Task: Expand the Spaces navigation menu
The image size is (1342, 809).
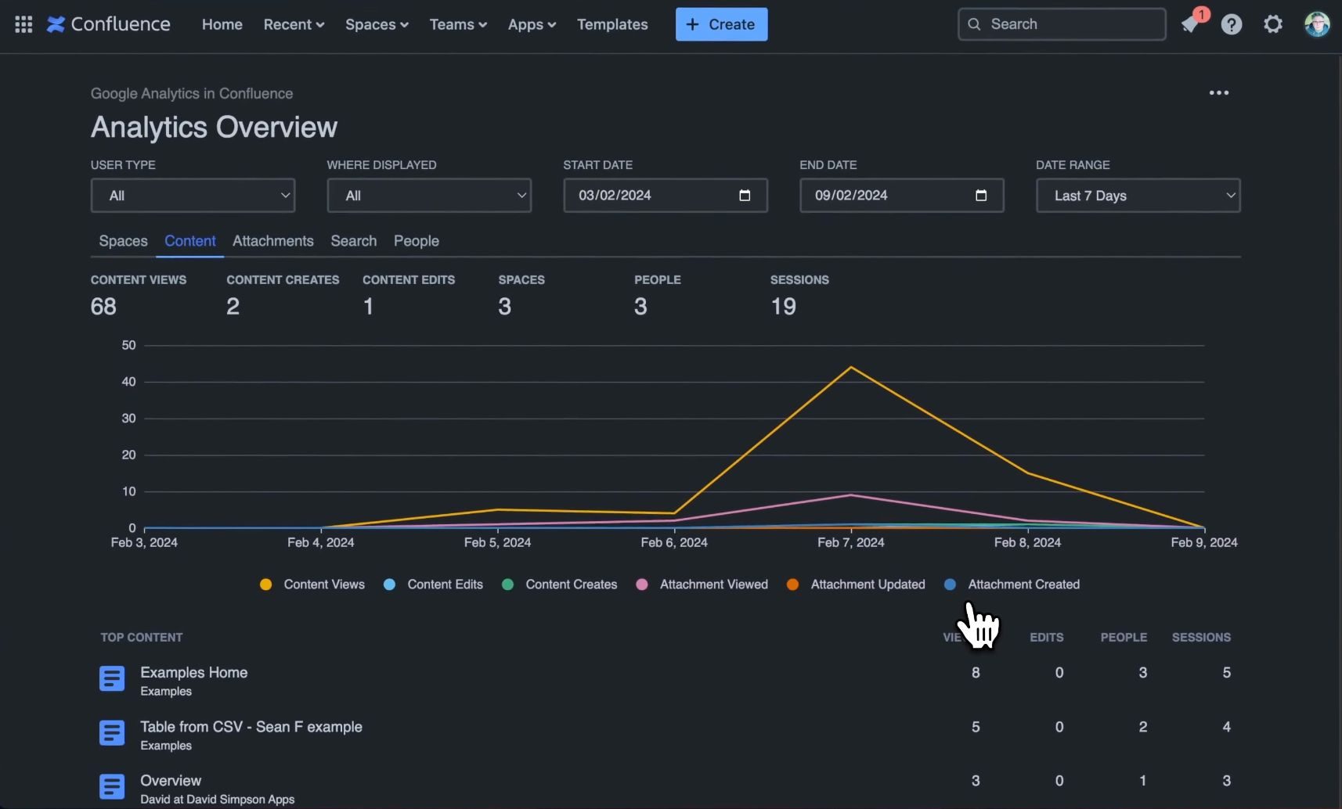Action: (x=377, y=24)
